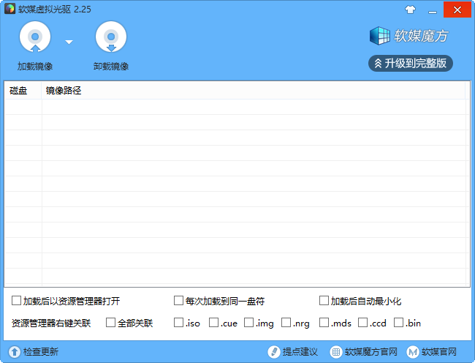Visit the 软媒魔方官网 link
Viewport: 475px width, 363px height.
[x=370, y=352]
